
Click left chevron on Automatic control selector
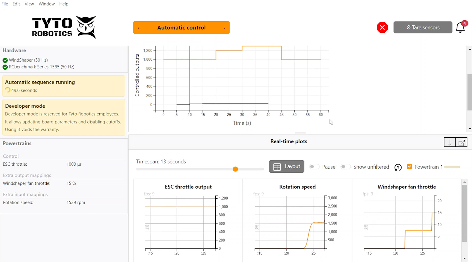138,28
